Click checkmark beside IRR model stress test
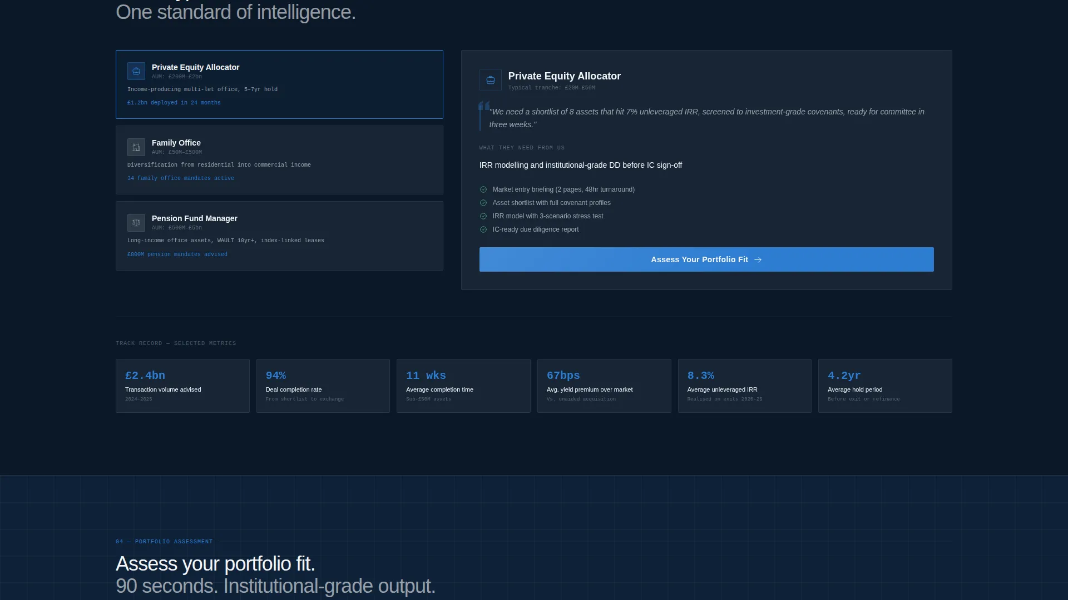The height and width of the screenshot is (600, 1068). (483, 216)
